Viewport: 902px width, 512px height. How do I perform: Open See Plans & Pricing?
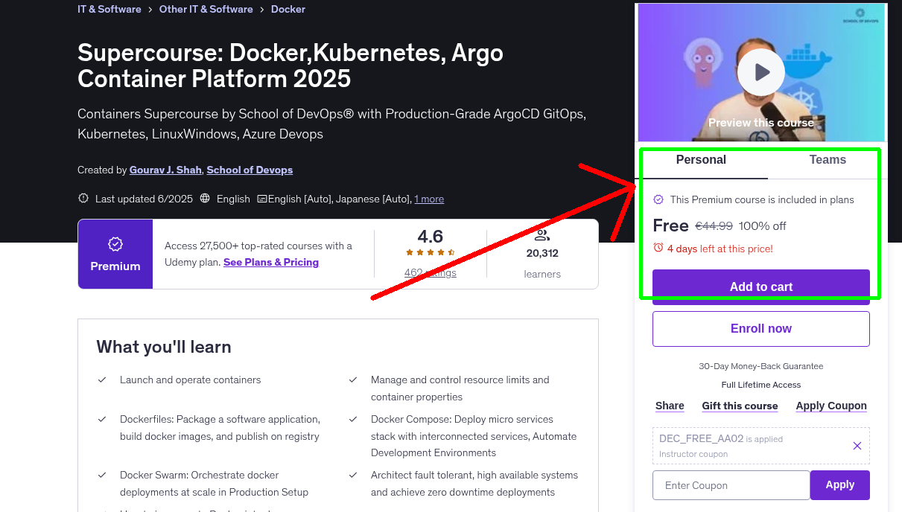click(x=270, y=262)
